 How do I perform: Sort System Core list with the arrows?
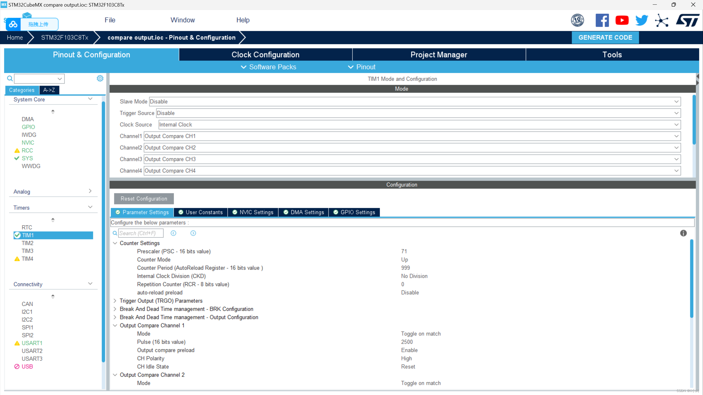(53, 111)
